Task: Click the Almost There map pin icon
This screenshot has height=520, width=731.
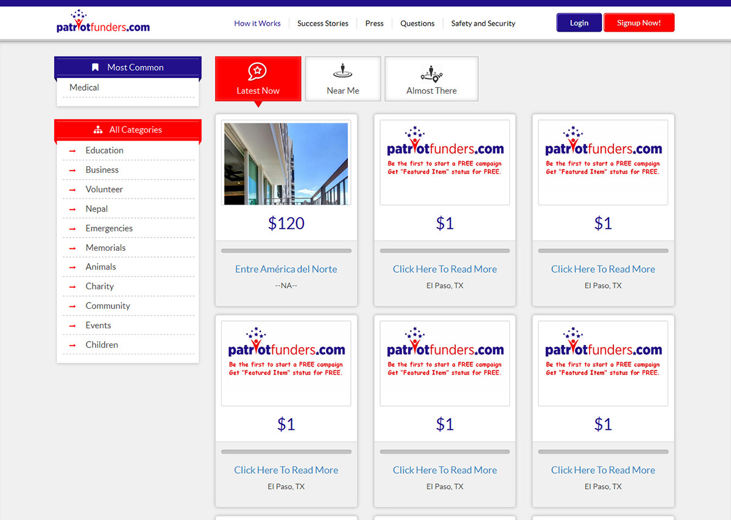Action: 431,74
